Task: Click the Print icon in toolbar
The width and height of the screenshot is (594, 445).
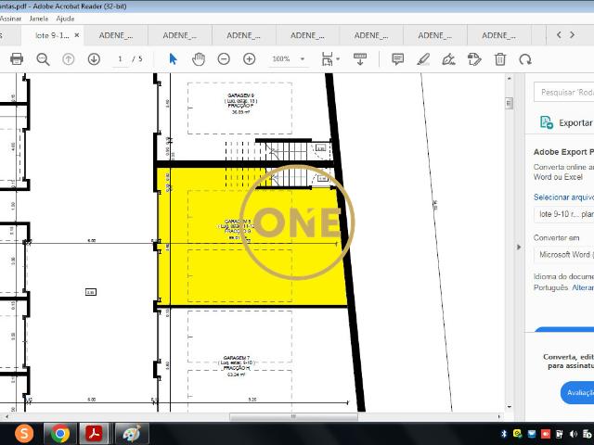Action: (17, 58)
